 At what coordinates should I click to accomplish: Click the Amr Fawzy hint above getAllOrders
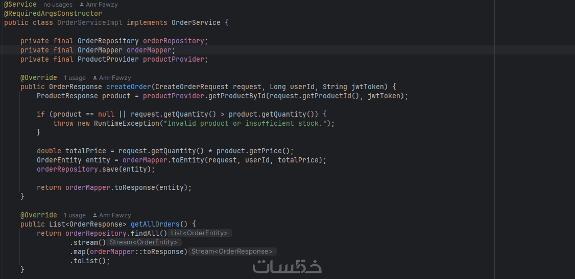115,215
